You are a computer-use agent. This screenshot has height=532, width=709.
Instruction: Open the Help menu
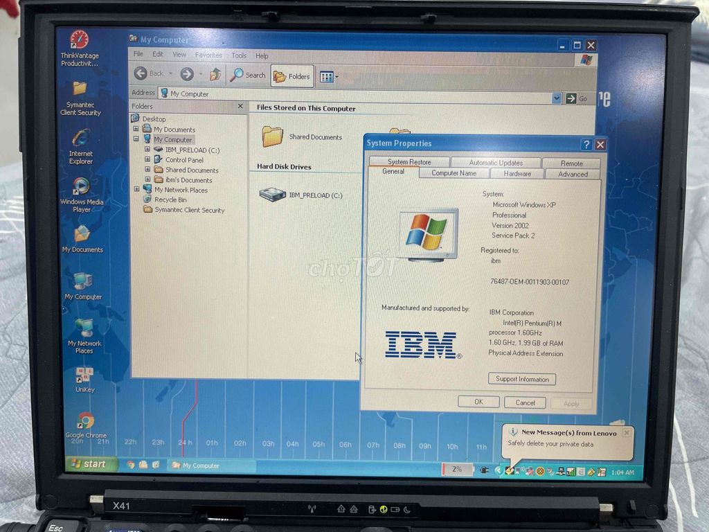tap(262, 56)
